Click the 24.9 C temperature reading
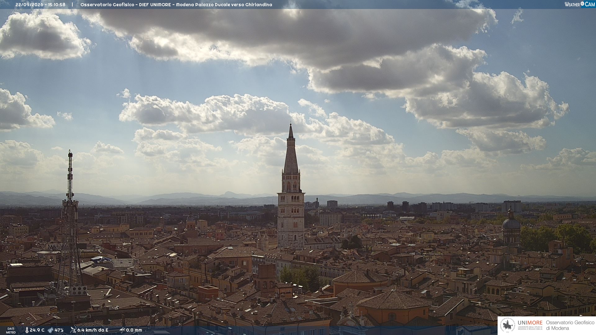 (x=37, y=330)
